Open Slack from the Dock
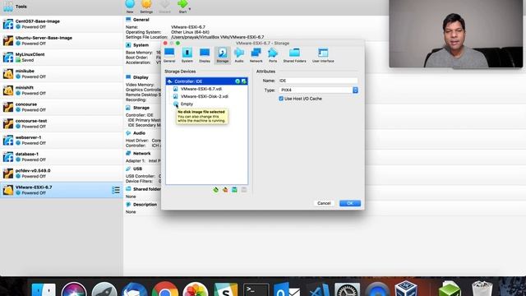 point(226,289)
